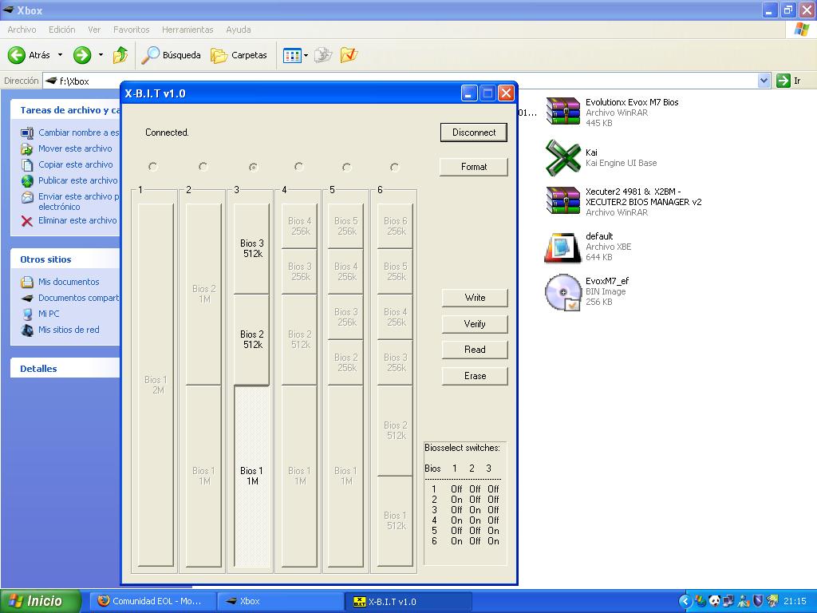Click the Write button in X-B.I.T
The width and height of the screenshot is (817, 613).
pos(475,298)
